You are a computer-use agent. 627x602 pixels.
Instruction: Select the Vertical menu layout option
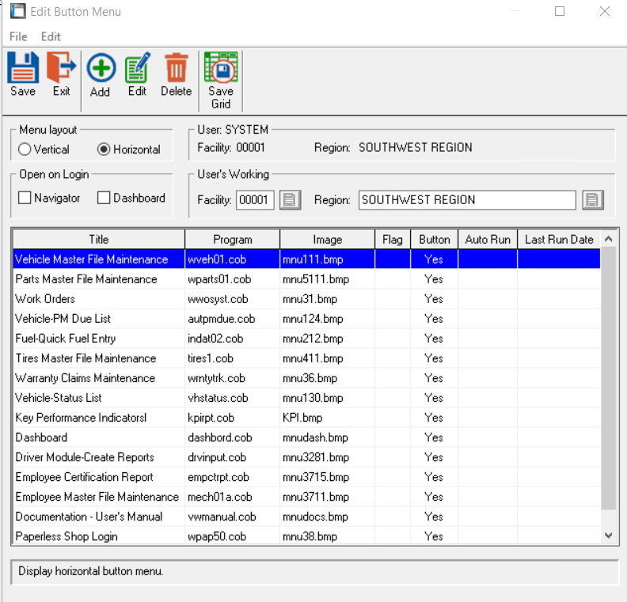[x=25, y=150]
